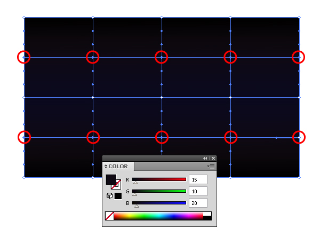Open the Color panel flyout menu
The height and width of the screenshot is (236, 320).
click(x=211, y=167)
